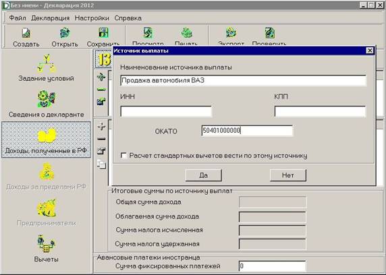This screenshot has width=386, height=275.
Task: Click the Экспорт toolbar icon
Action: [x=231, y=33]
